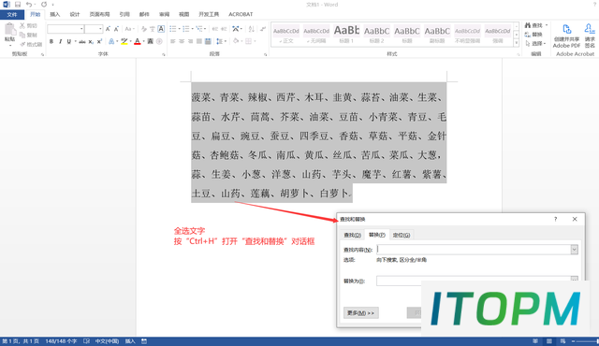The height and width of the screenshot is (346, 599).
Task: Click the Undo arrow icon
Action: (x=29, y=5)
